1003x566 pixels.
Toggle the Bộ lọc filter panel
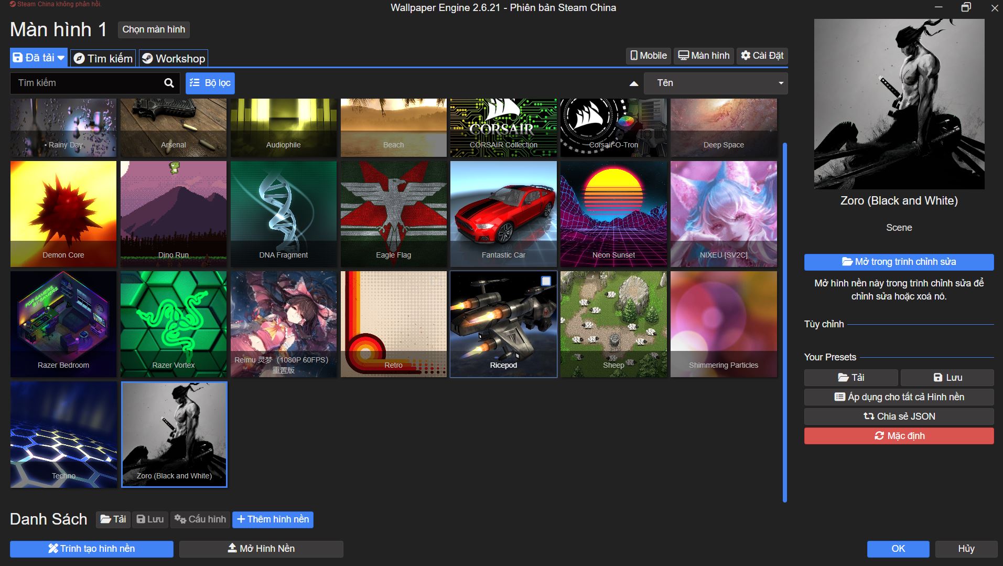210,83
